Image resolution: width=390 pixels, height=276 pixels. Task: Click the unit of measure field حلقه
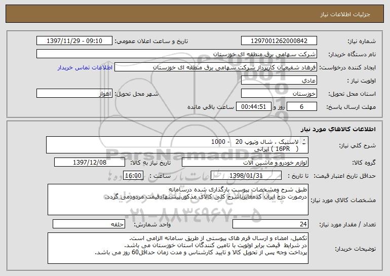pyautogui.click(x=89, y=224)
